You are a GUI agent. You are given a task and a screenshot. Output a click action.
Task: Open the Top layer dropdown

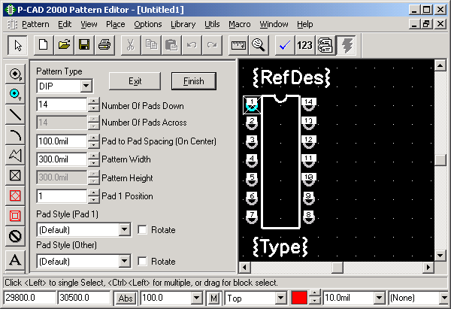pos(280,298)
